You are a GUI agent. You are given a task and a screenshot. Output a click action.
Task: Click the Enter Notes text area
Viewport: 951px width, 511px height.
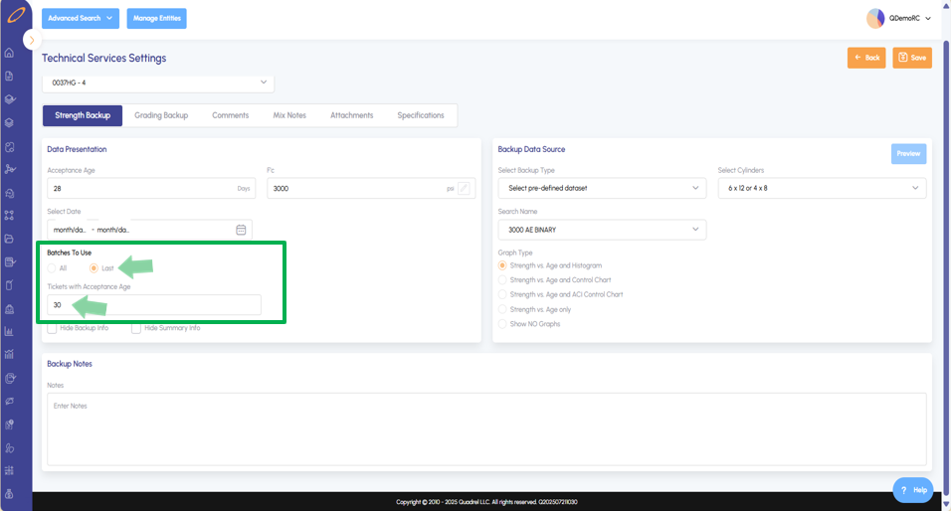tap(486, 429)
